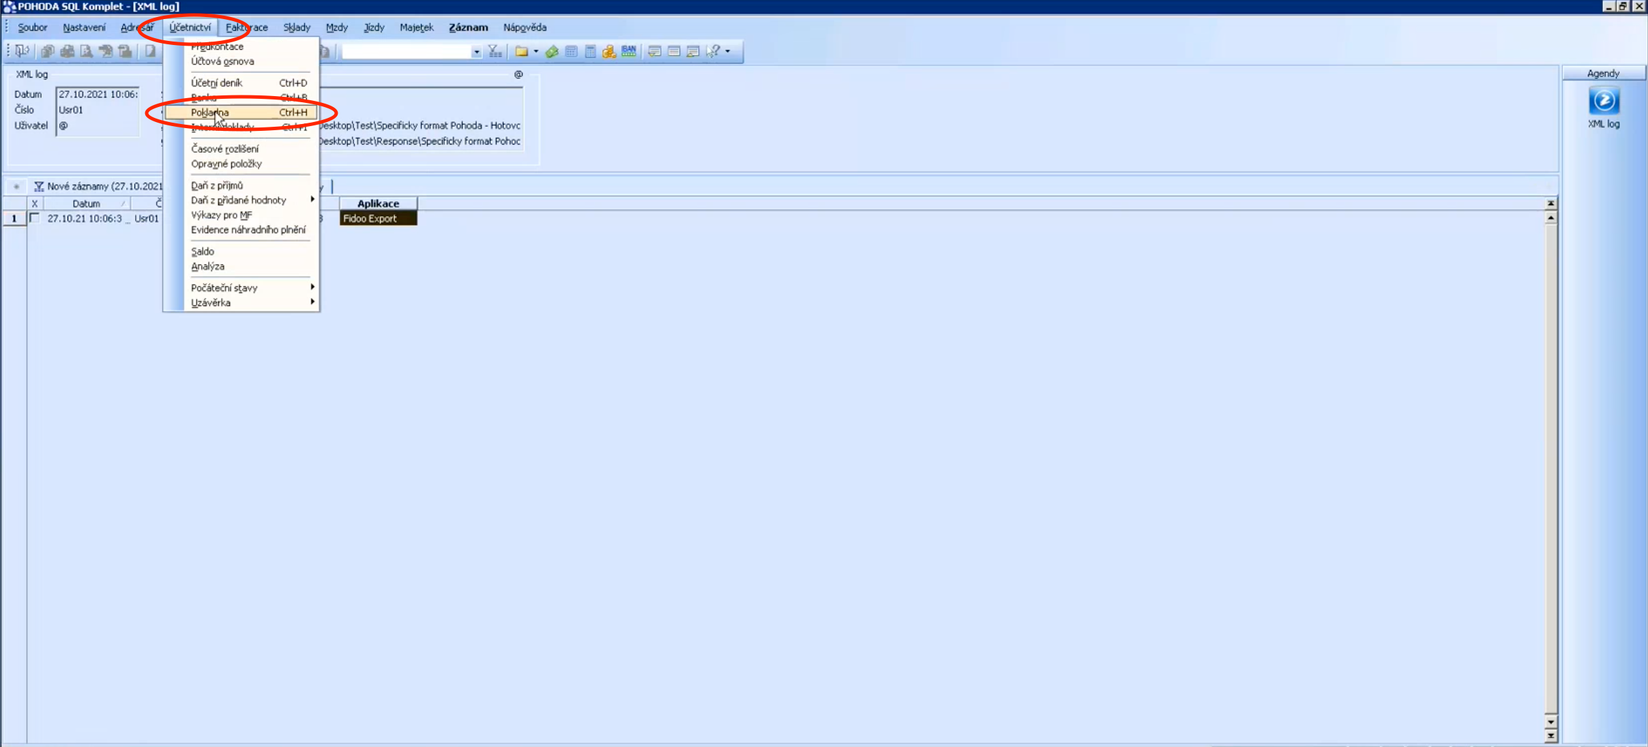Click the Datum field value
This screenshot has height=747, width=1648.
tap(98, 94)
